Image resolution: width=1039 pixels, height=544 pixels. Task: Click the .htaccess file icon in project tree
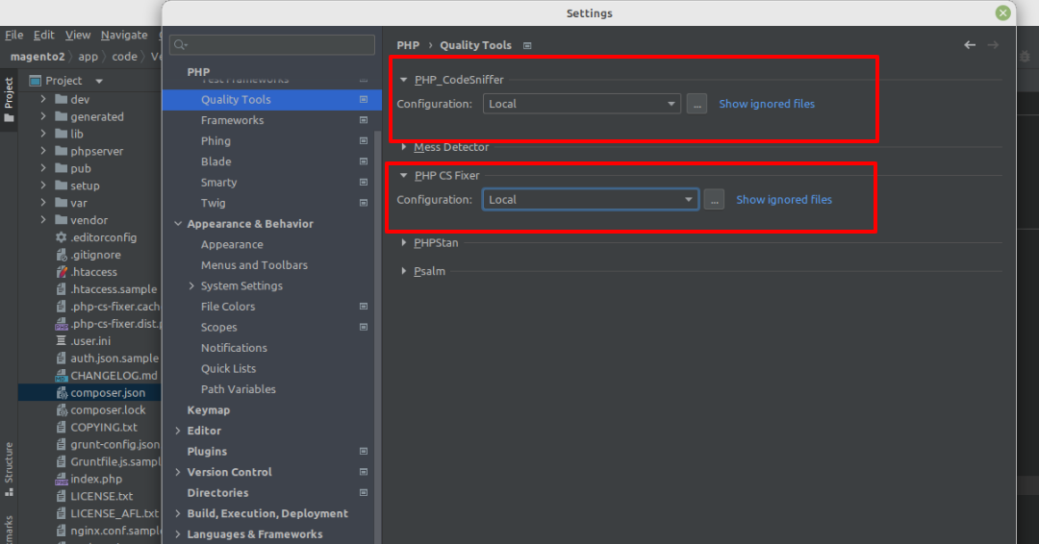point(61,272)
